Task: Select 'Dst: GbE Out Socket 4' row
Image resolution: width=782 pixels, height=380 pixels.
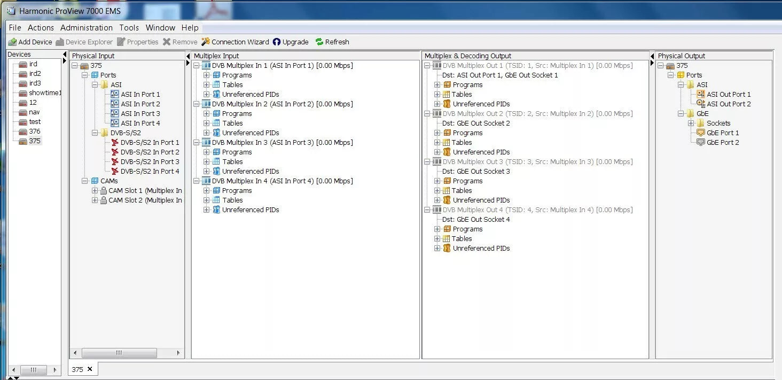Action: pos(476,219)
